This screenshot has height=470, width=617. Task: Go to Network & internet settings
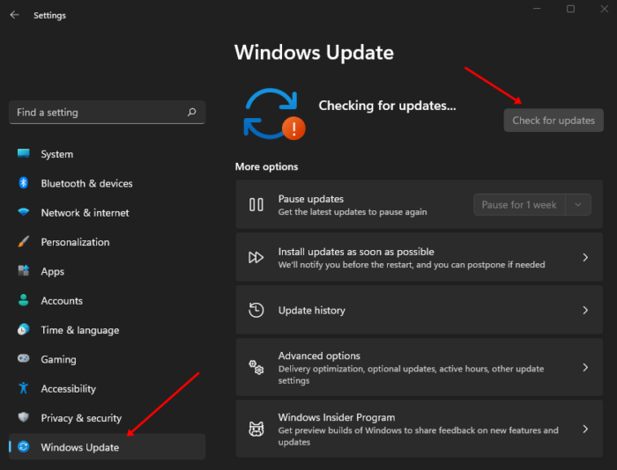tap(85, 213)
